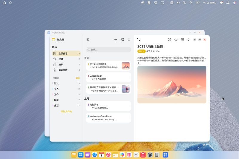
Task: Select the 旅游 folder
Action: 66,100
